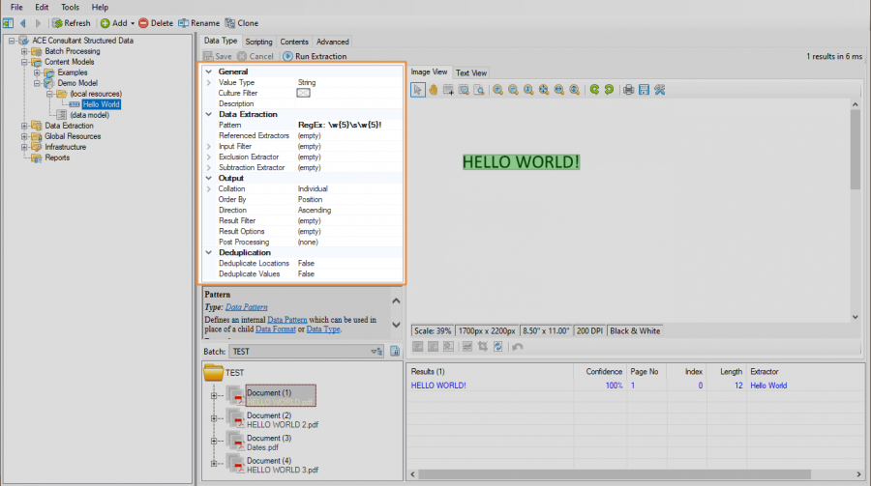Image resolution: width=871 pixels, height=486 pixels.
Task: Open the Tools menu
Action: pyautogui.click(x=71, y=7)
